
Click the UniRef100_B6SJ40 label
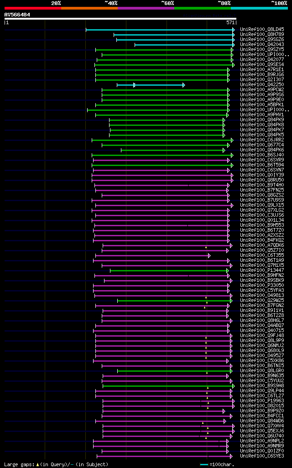(262, 155)
